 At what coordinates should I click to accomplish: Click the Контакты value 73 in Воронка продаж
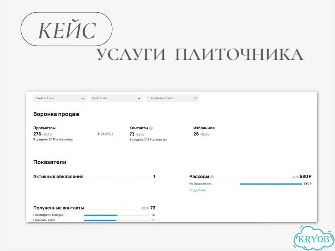132,134
